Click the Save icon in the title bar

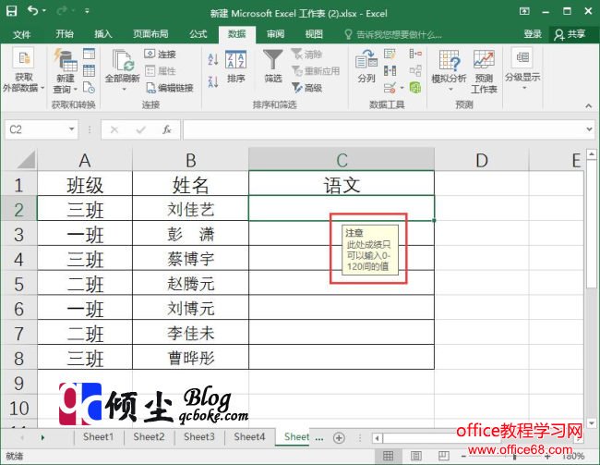pyautogui.click(x=12, y=11)
